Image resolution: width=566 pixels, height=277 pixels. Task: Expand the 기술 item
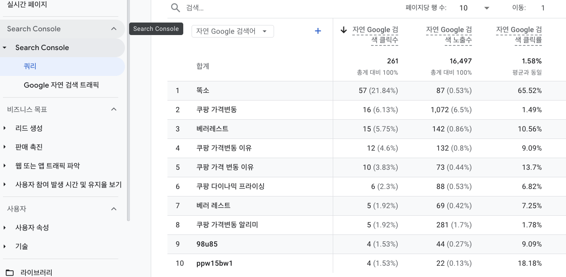coord(5,246)
